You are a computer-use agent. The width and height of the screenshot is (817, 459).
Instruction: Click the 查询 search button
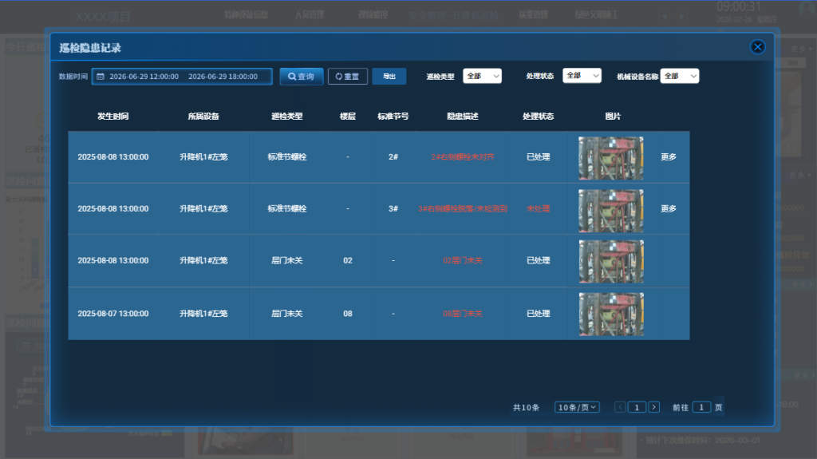[x=302, y=77]
